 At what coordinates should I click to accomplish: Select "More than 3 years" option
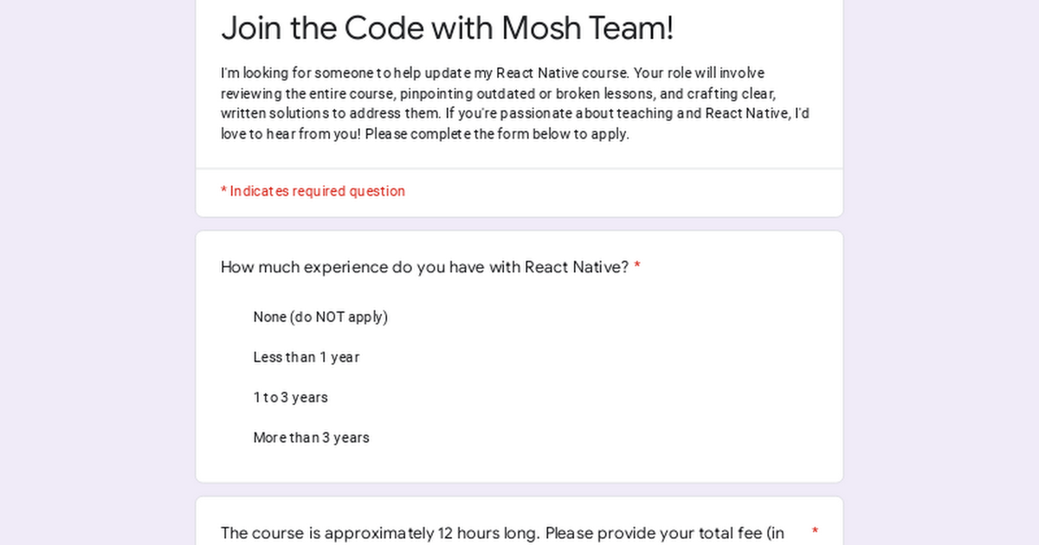click(x=311, y=438)
